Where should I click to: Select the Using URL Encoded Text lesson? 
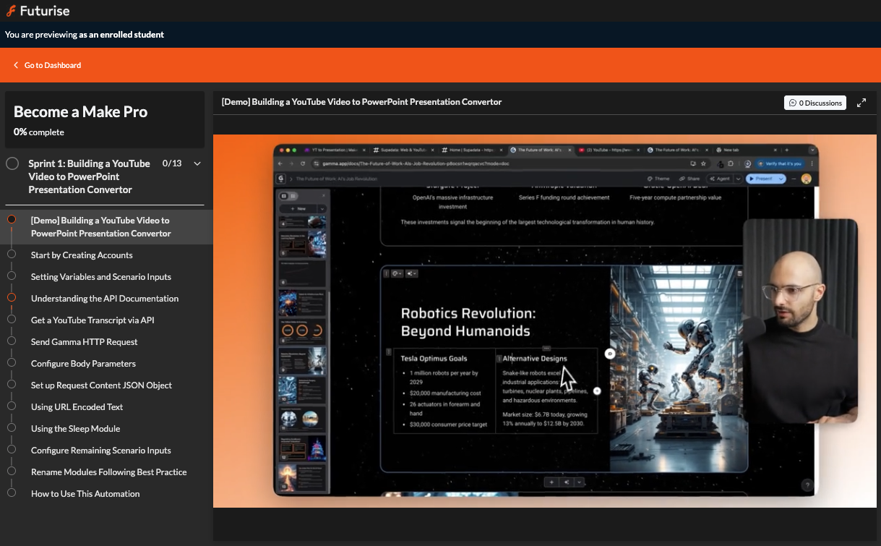click(77, 407)
